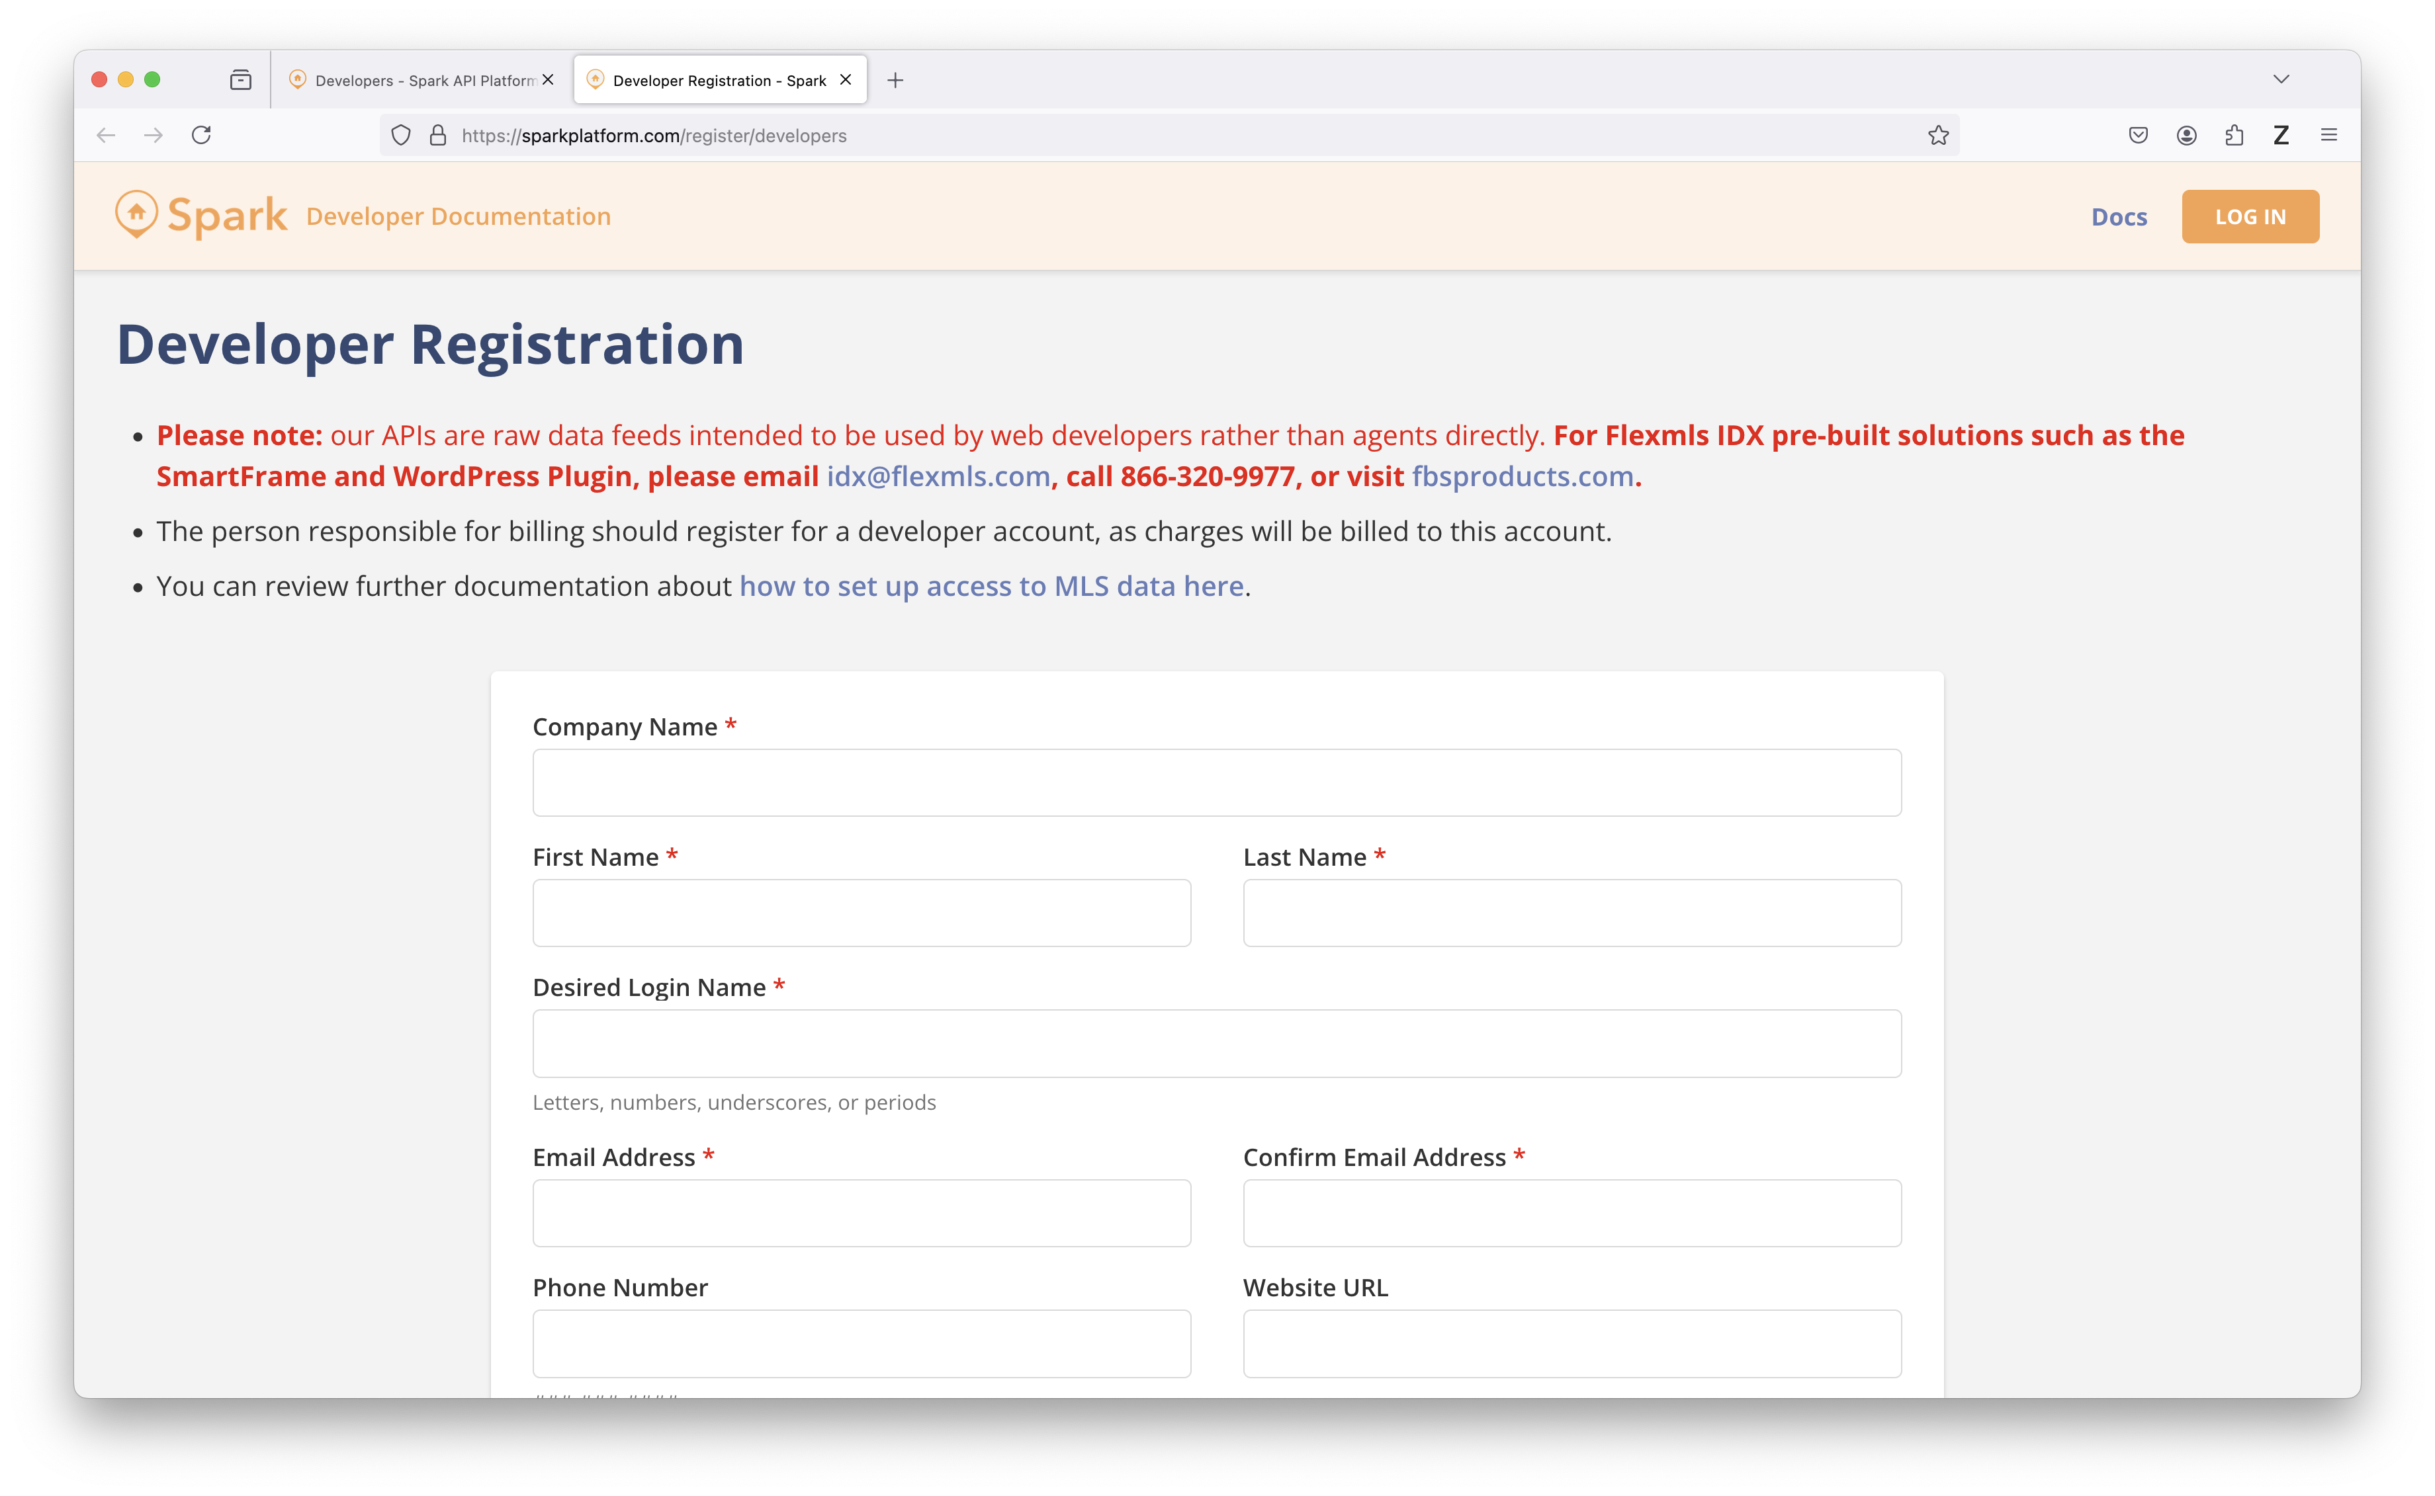
Task: Click the 'Letters, numbers, underscores, or periods' hint
Action: (x=733, y=1102)
